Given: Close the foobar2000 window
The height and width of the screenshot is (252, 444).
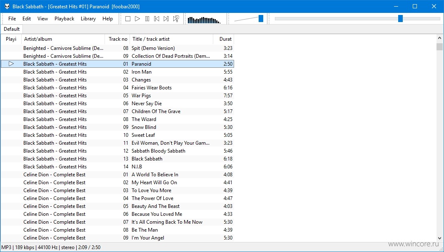Looking at the screenshot, I should click(x=434, y=6).
